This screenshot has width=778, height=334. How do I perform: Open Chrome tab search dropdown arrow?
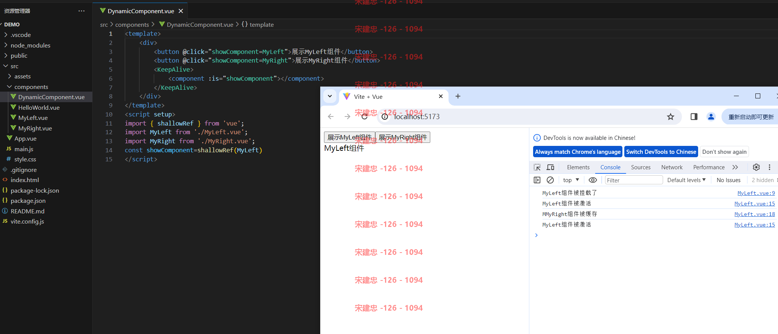(330, 96)
